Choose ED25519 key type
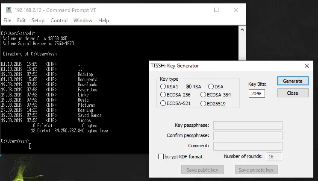318x181 pixels. click(213, 104)
